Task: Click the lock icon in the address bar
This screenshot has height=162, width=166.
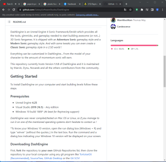Action: tap(20, 10)
